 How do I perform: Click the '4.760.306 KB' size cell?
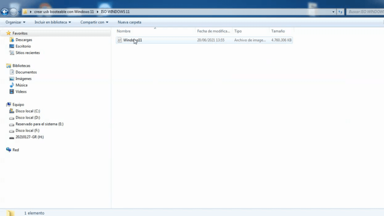[x=281, y=40]
